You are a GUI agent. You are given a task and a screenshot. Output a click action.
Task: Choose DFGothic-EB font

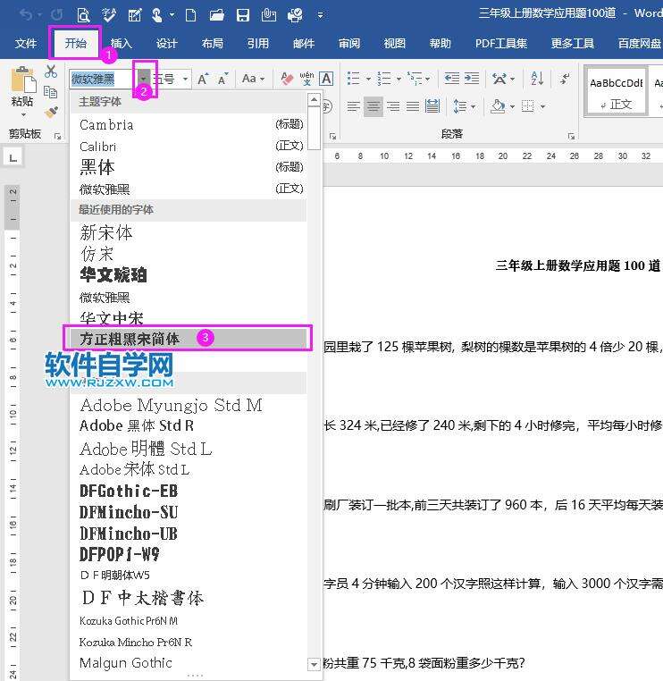[x=189, y=491]
